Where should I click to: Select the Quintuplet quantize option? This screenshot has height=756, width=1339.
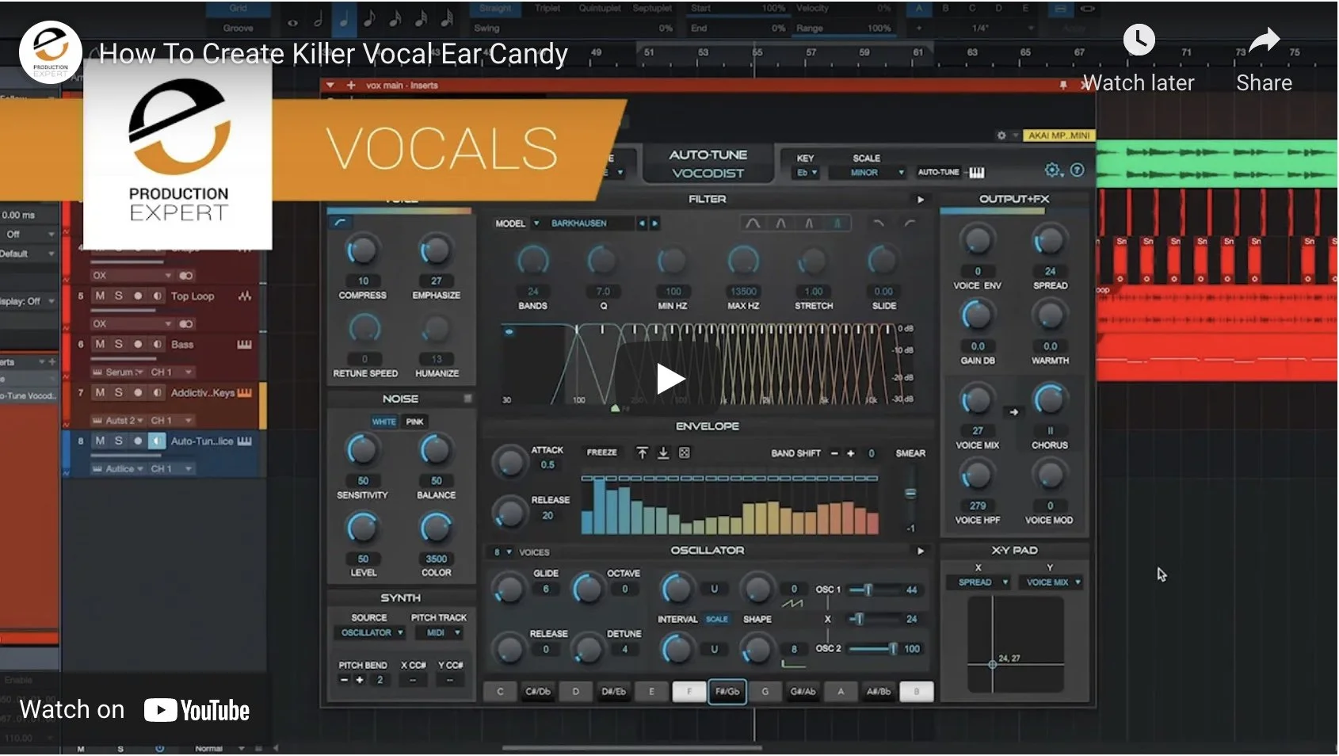600,8
